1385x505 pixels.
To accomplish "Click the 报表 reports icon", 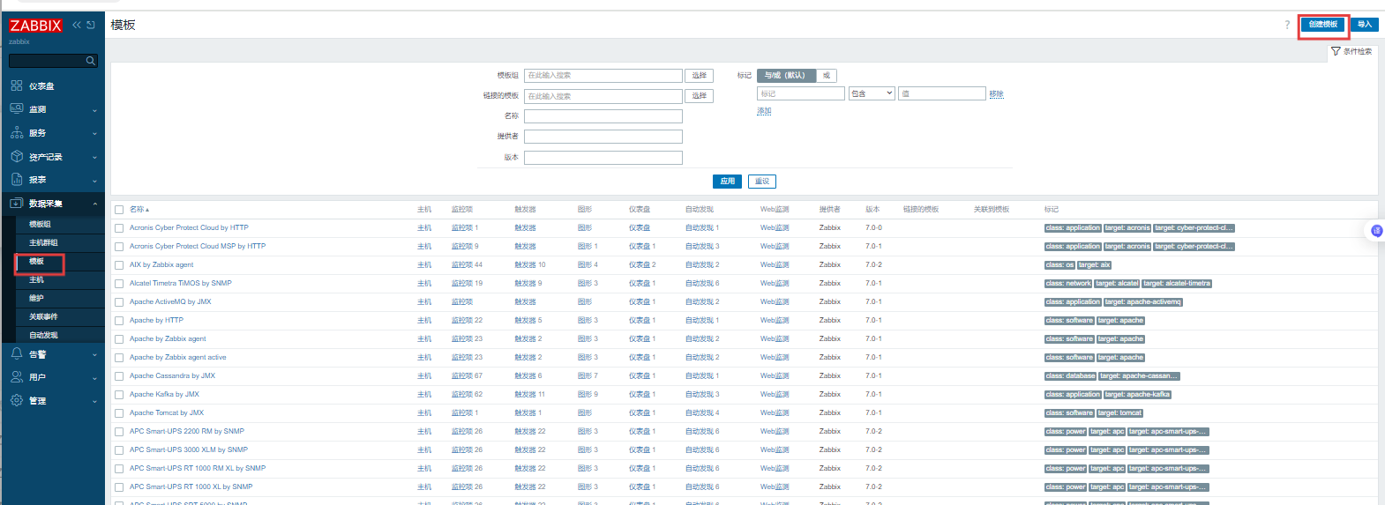I will tap(17, 179).
